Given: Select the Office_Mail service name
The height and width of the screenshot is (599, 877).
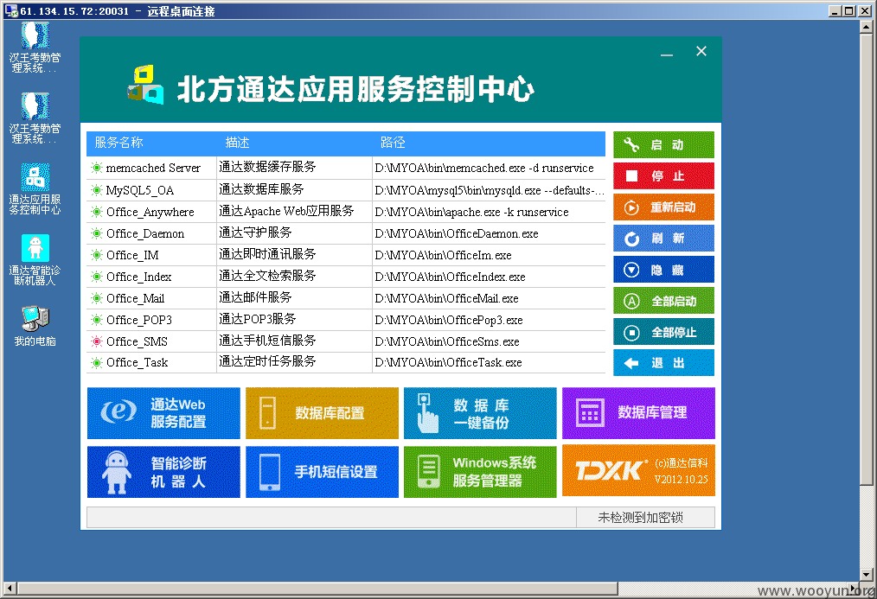Looking at the screenshot, I should pos(135,298).
